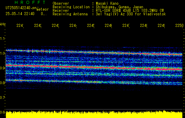Click the 'Receiver' field label
Screen dimensions: 185x118
coord(61,11)
